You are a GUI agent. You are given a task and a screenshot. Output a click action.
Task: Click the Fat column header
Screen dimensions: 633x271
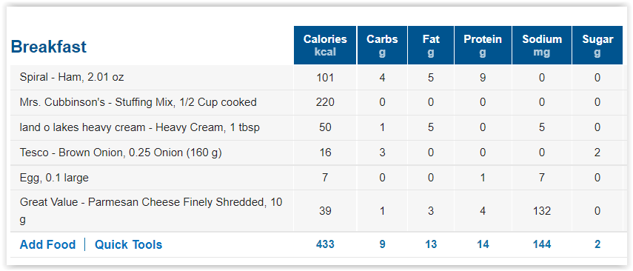pos(431,45)
